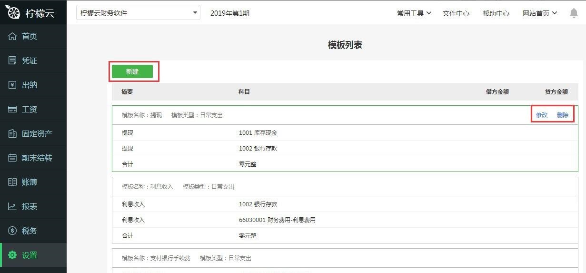Click 1002 银行存款 in 利息收入 template

pyautogui.click(x=258, y=204)
